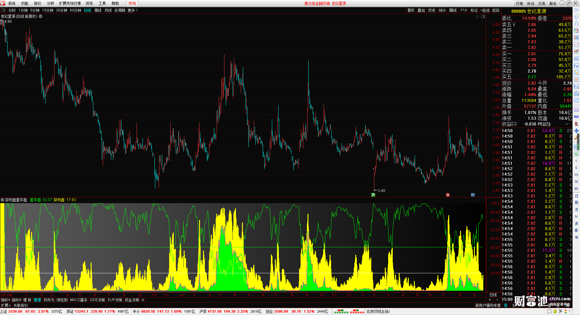Switch chart to 5分钟 period
Viewport: 580px width, 315px height.
[35, 10]
